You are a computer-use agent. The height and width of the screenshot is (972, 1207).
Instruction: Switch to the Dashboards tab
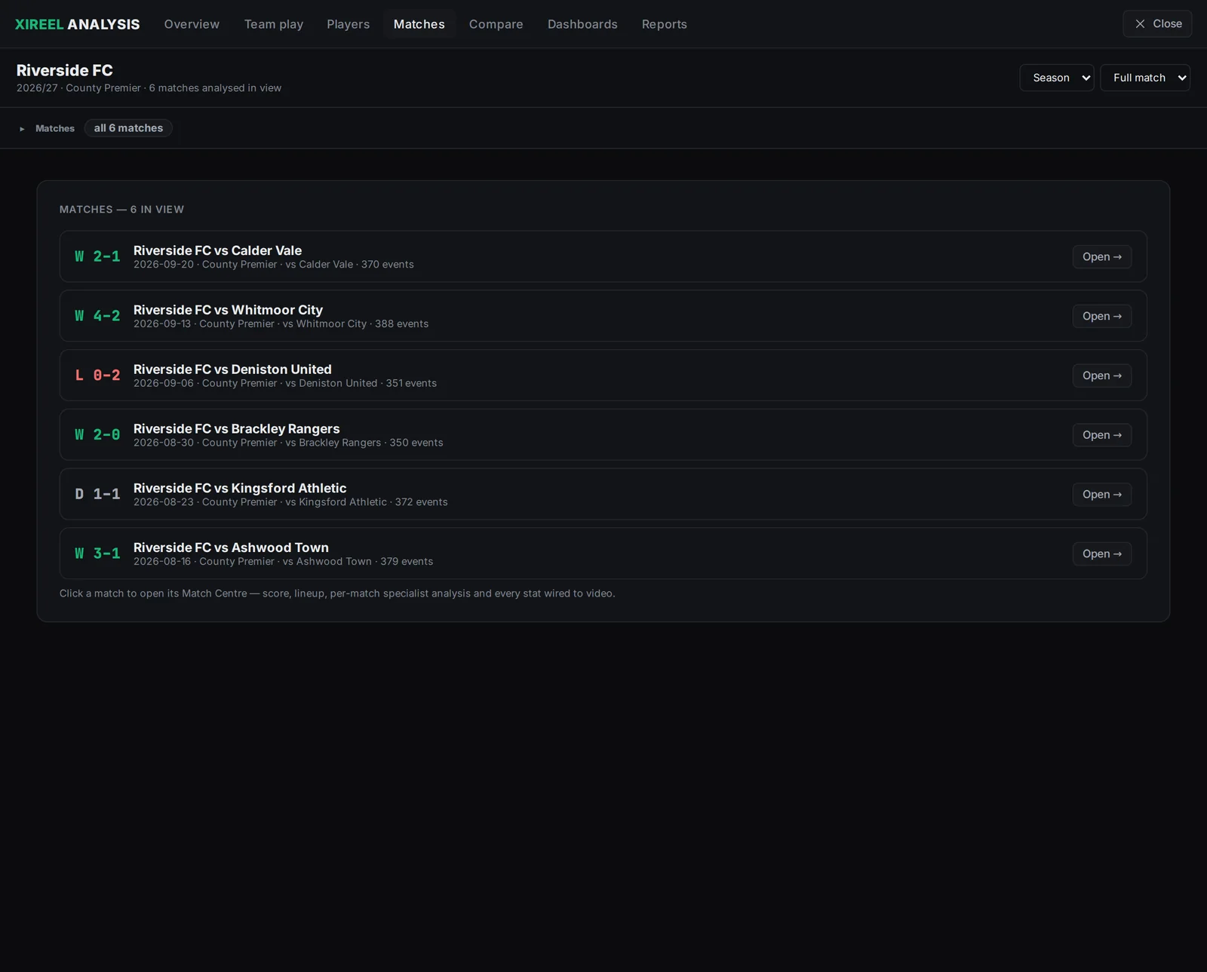click(x=582, y=24)
